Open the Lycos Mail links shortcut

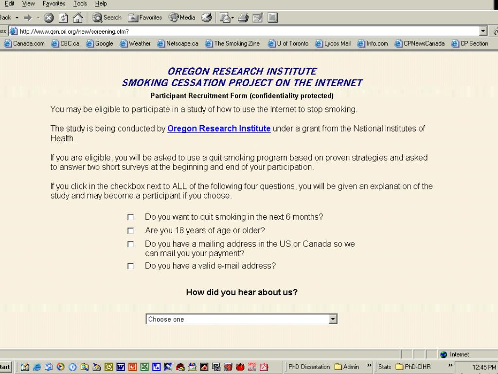333,43
